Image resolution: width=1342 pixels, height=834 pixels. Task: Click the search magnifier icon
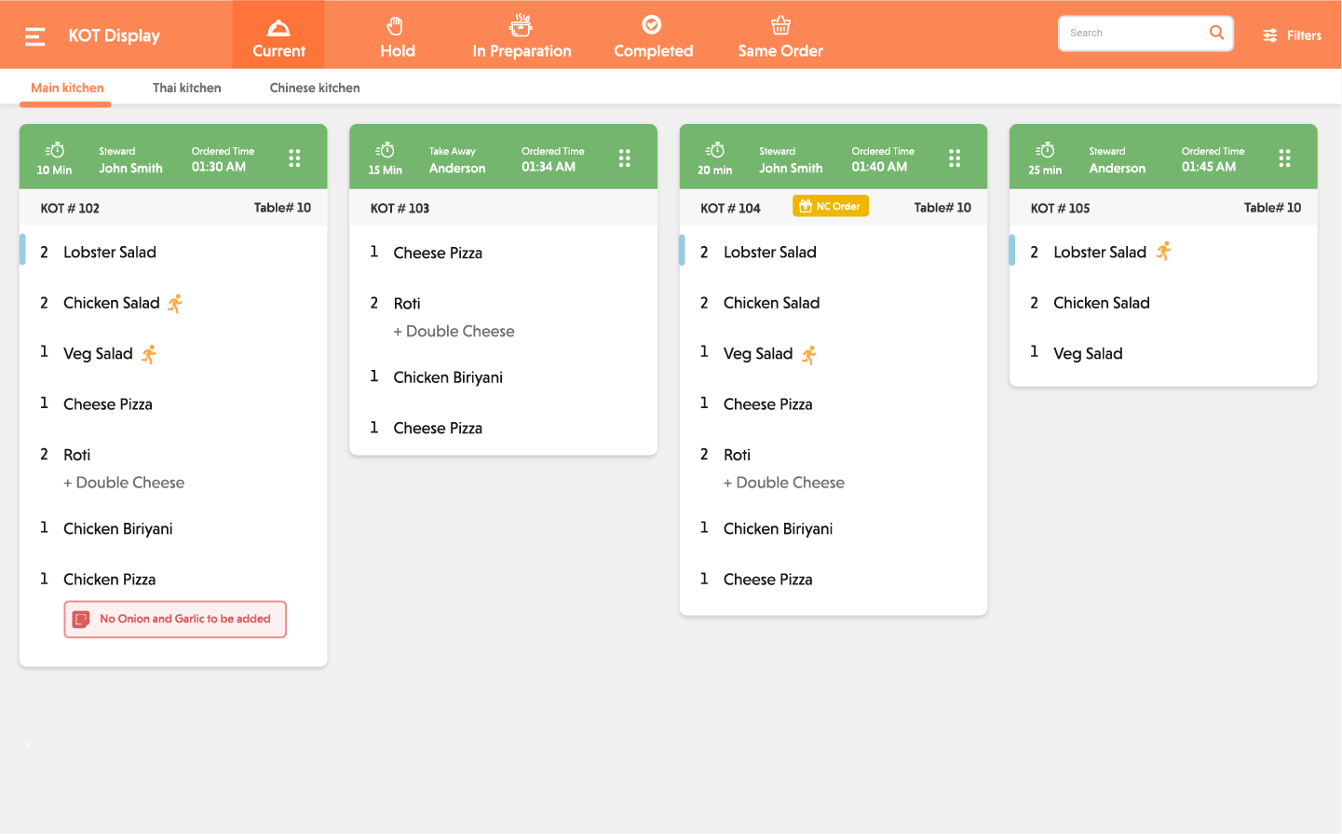[1216, 33]
